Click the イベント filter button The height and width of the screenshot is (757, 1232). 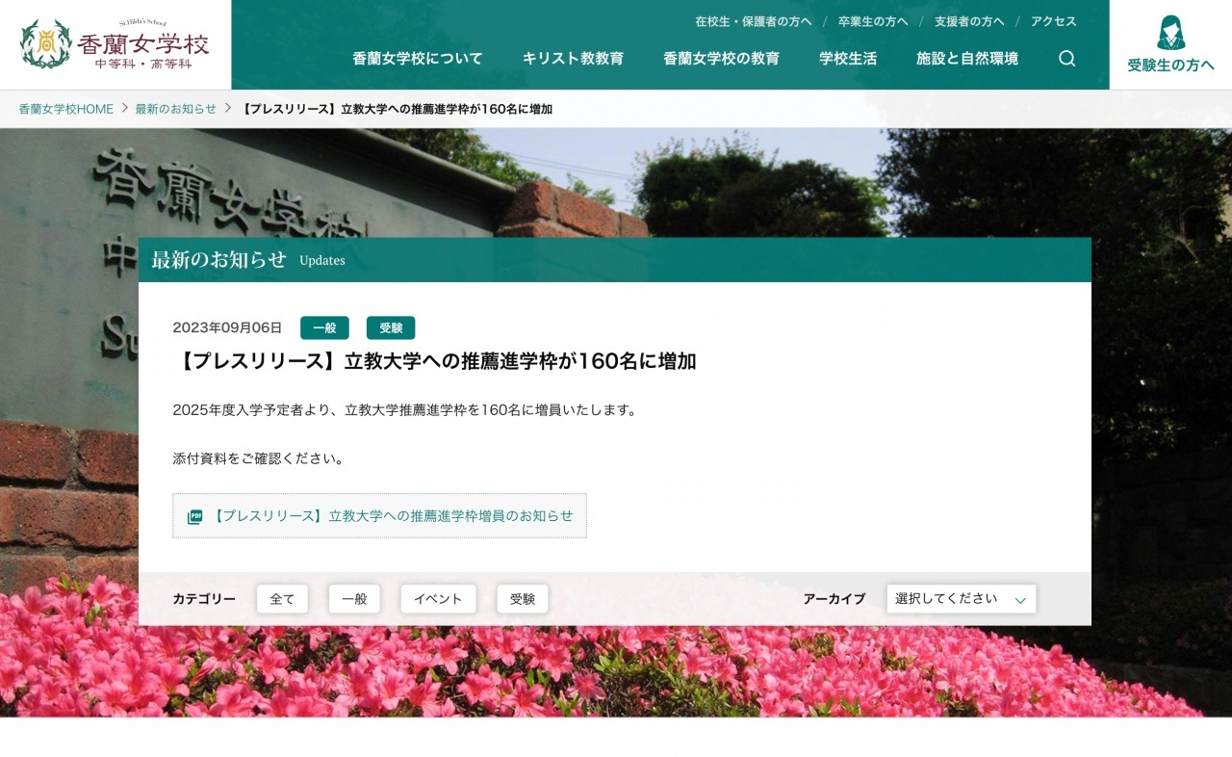[438, 598]
